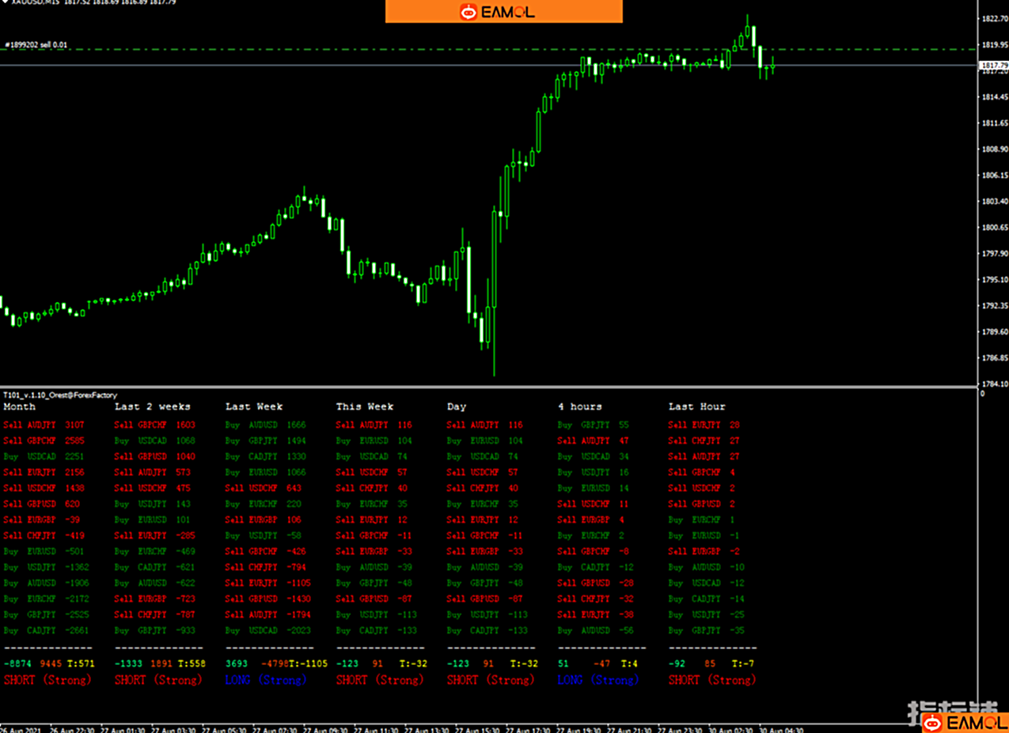The width and height of the screenshot is (1009, 733).
Task: Click 'Buy CADJPY -621' in Last 2 weeks
Action: 155,567
